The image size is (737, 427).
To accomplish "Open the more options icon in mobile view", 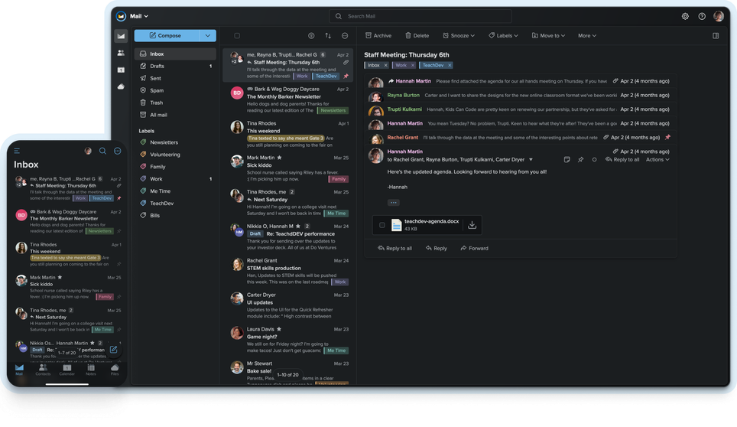I will (118, 151).
